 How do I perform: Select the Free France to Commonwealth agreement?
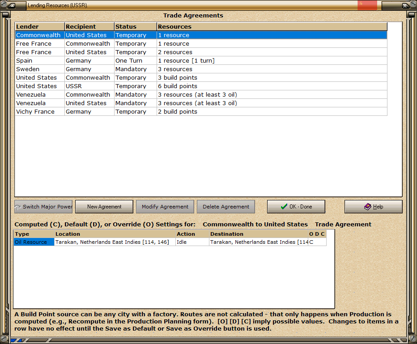201,43
